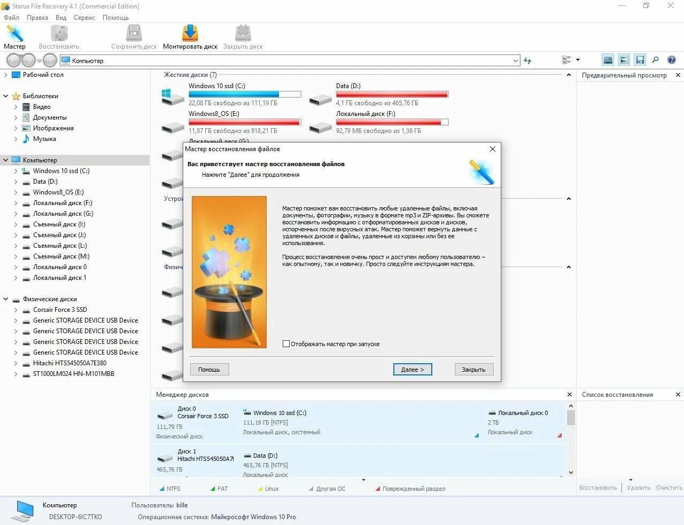Select Документы in the tree
This screenshot has width=684, height=525.
[x=50, y=117]
